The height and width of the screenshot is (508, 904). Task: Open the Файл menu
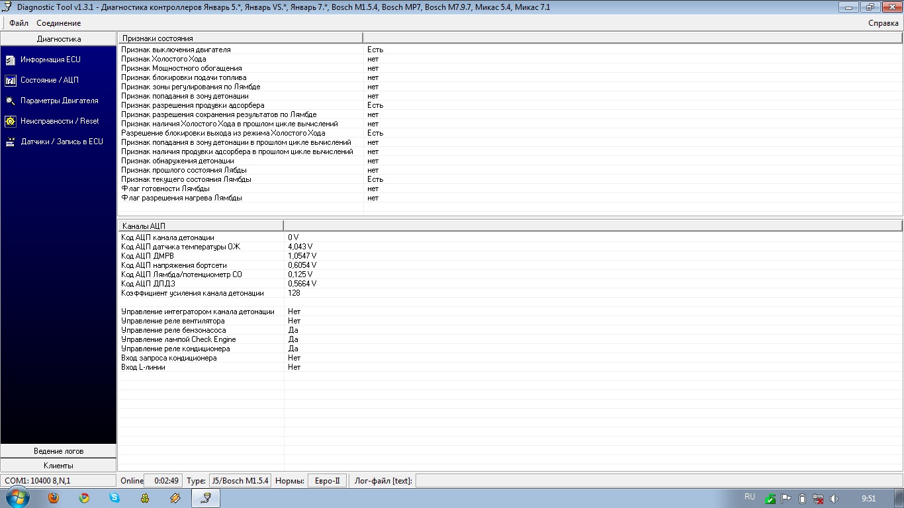[19, 23]
